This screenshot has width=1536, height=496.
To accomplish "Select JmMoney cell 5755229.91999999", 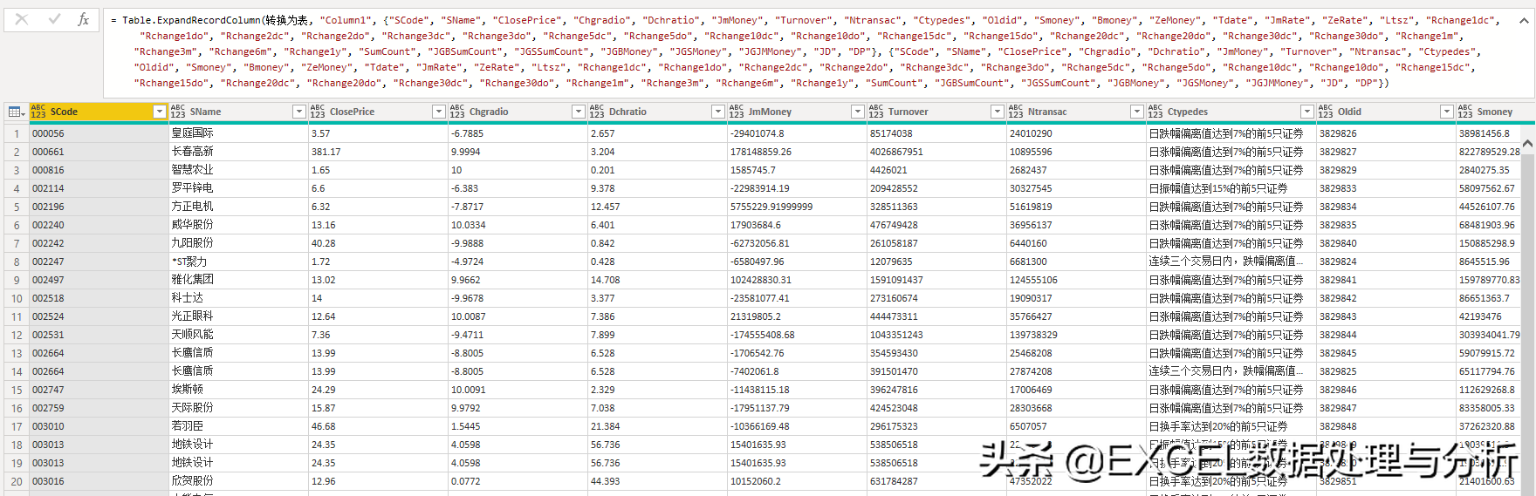I will point(797,207).
